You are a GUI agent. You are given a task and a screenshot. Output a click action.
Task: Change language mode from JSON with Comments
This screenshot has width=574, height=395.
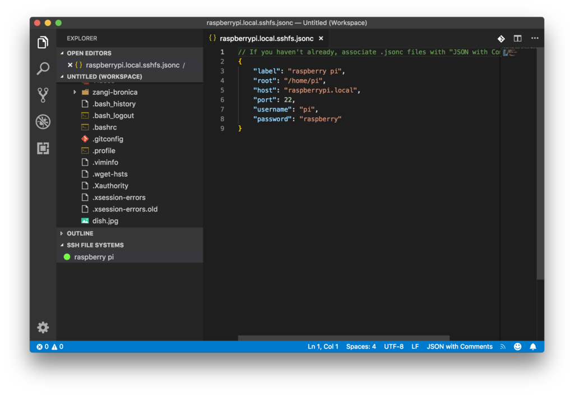460,347
